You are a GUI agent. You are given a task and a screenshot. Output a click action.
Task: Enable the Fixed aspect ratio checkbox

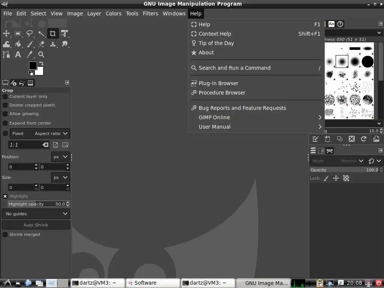pos(5,133)
